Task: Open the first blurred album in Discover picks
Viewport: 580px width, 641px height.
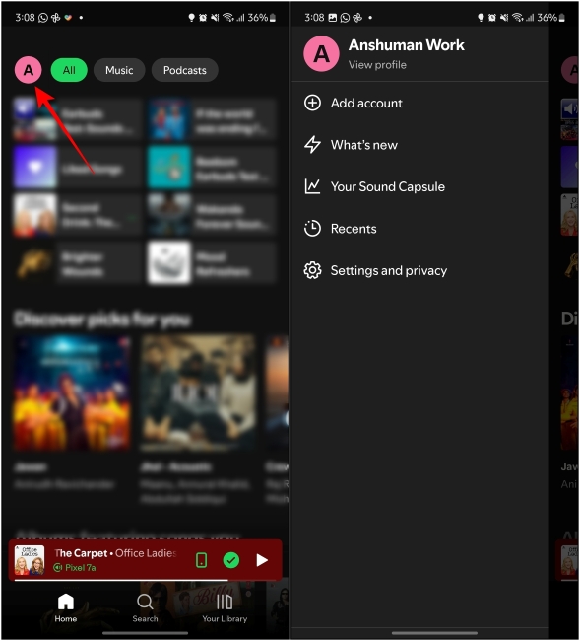Action: coord(72,393)
